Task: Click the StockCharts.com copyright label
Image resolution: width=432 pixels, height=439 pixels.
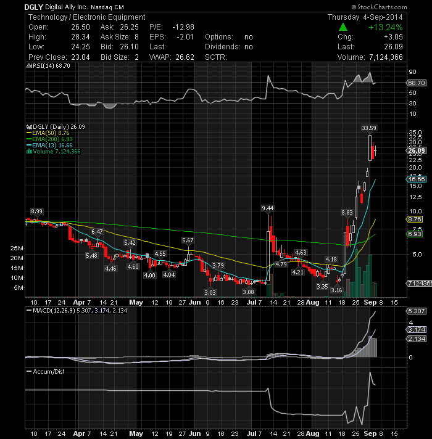Action: 379,7
